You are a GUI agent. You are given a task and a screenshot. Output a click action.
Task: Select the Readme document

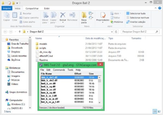pos(42,60)
